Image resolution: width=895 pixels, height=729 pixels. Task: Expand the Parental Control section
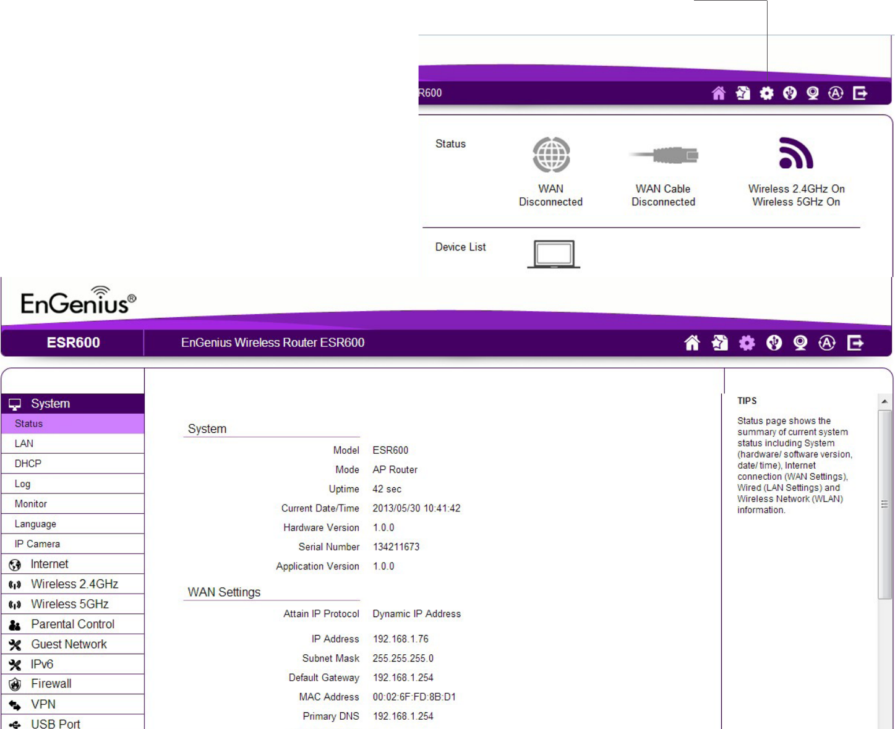[x=72, y=625]
